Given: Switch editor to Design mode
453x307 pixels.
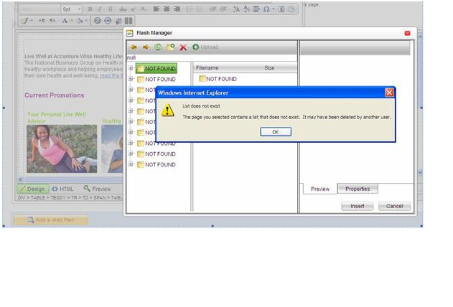Looking at the screenshot, I should (33, 189).
